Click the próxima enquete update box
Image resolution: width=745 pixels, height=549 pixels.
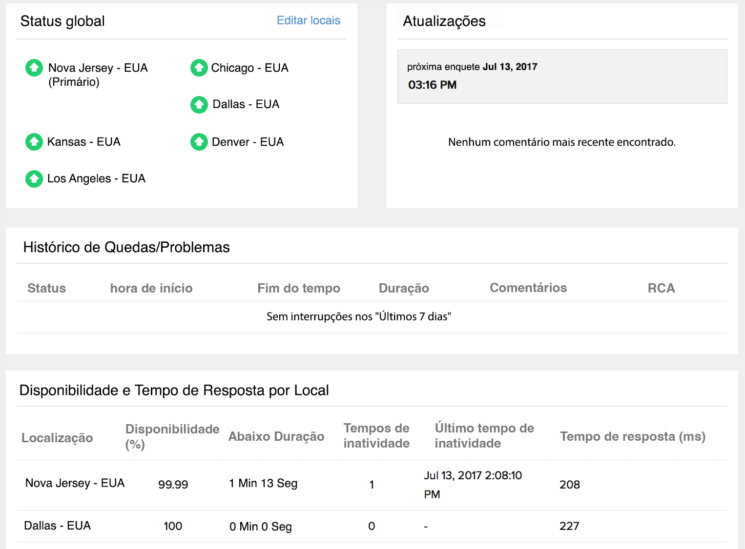click(561, 77)
